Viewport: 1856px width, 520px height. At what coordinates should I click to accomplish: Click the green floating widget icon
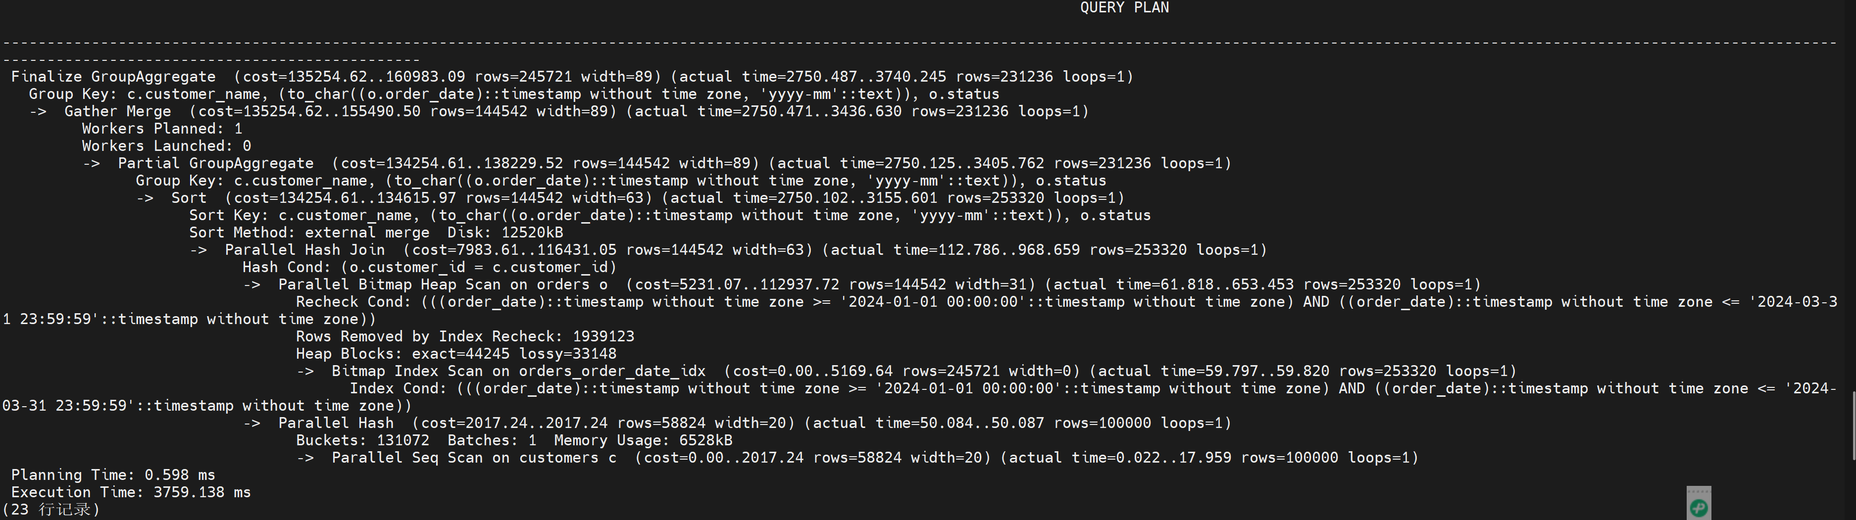click(x=1698, y=508)
